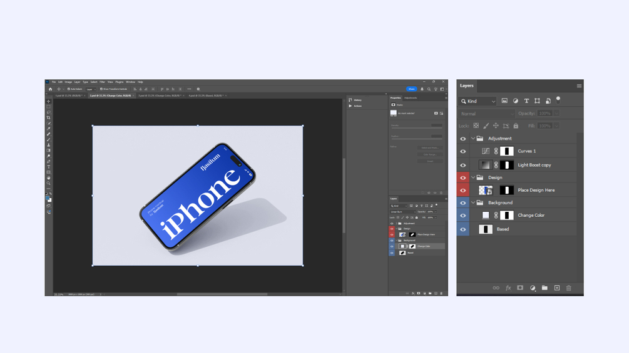The image size is (629, 353).
Task: Toggle the Auto-Select checkbox
Action: click(69, 89)
